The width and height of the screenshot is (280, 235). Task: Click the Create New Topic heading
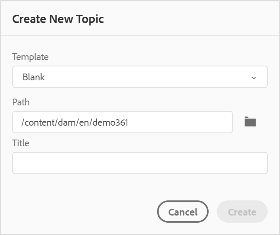pos(58,19)
